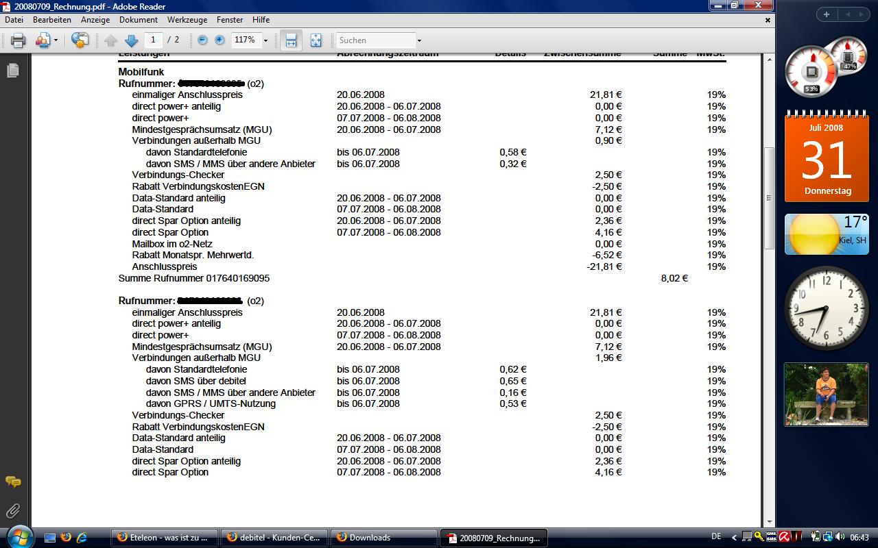Expand the Suchen search options dropdown

pos(419,40)
